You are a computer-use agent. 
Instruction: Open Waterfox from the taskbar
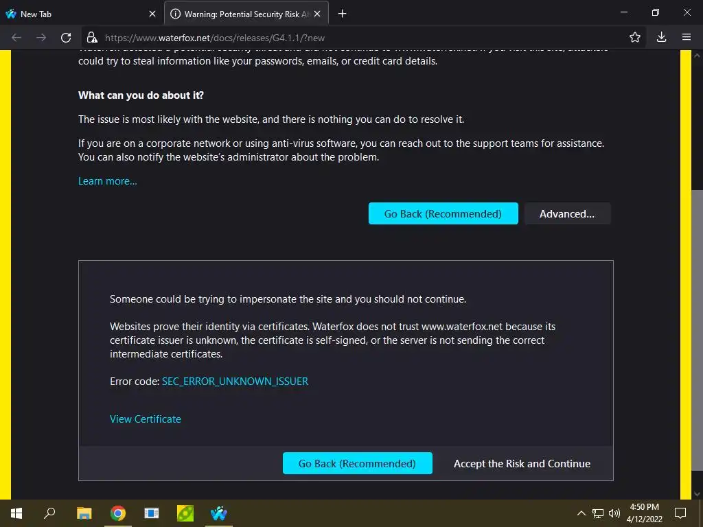click(219, 513)
